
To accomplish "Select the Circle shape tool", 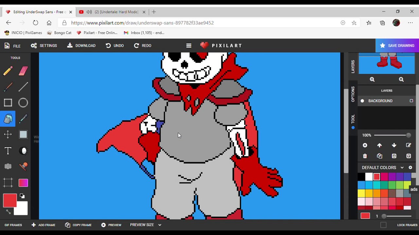I will [23, 103].
